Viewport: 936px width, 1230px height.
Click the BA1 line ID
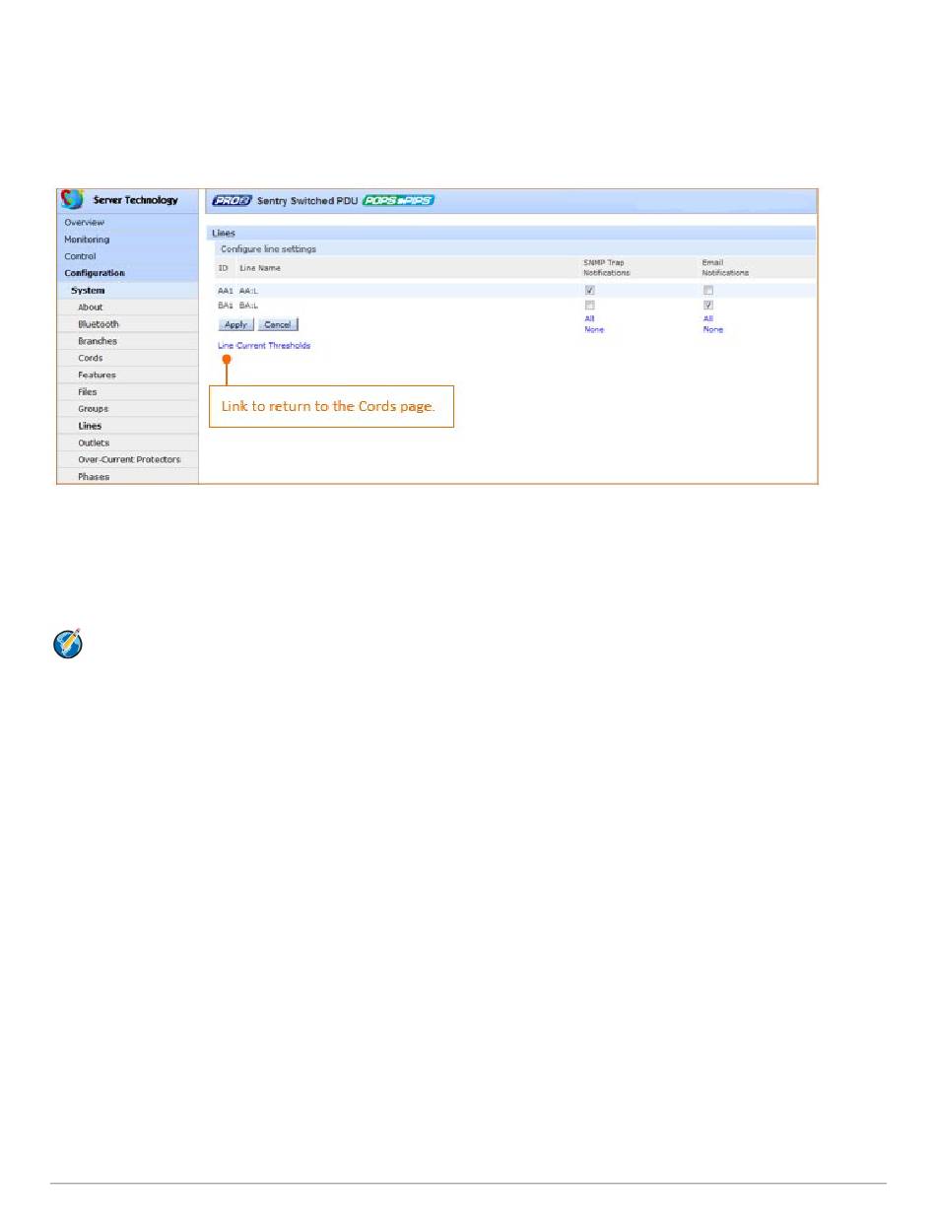click(225, 306)
